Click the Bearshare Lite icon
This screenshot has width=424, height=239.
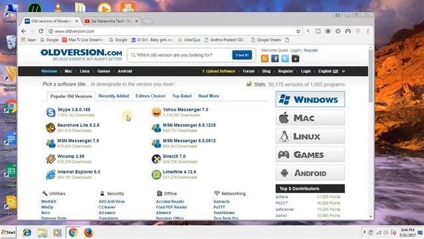click(x=50, y=127)
